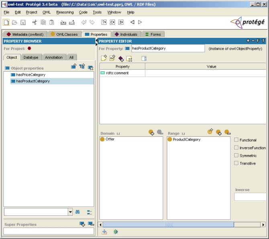This screenshot has width=269, height=239.
Task: Open the Tools menu
Action: (97, 12)
